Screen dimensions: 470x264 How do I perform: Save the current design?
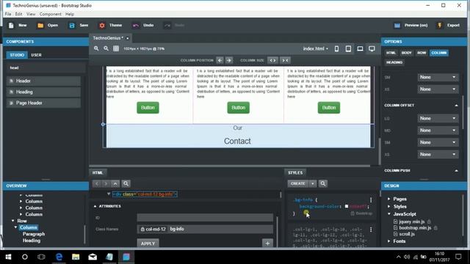[x=79, y=26]
